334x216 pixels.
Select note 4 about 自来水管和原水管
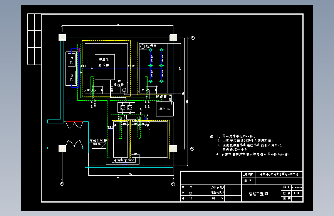tap(256, 155)
